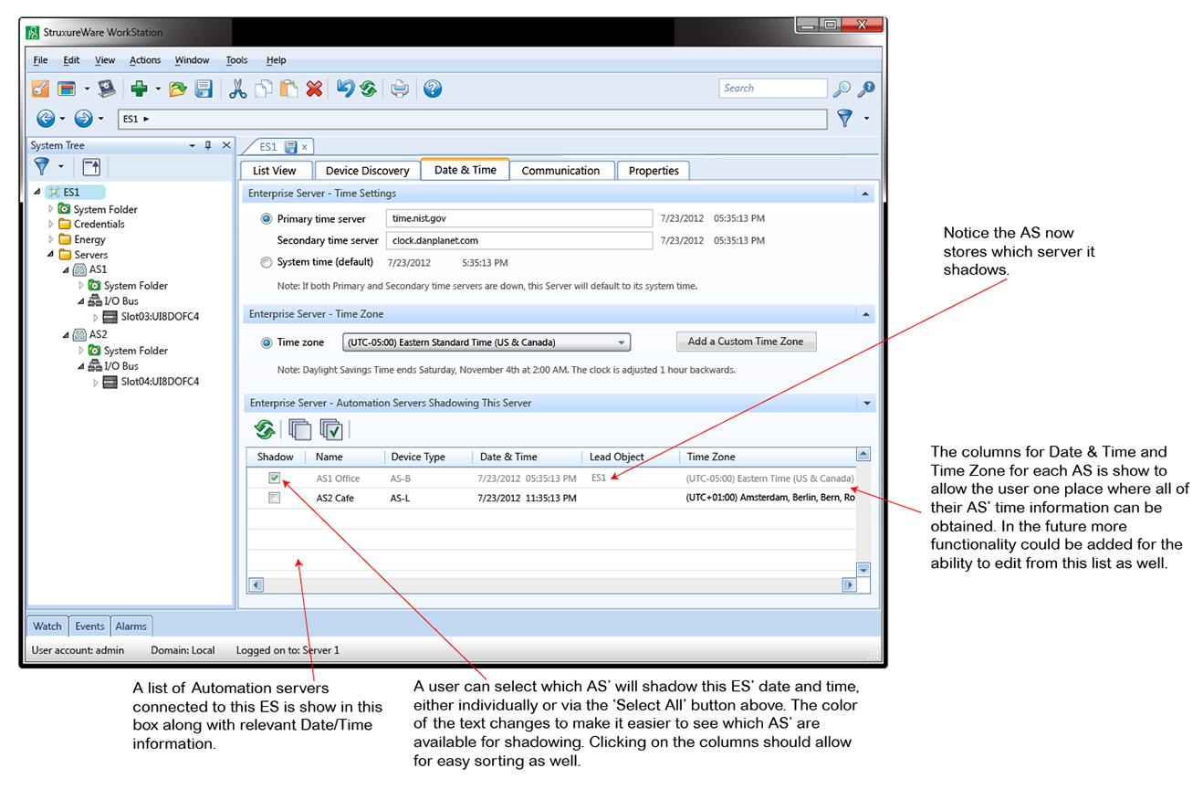Image resolution: width=1203 pixels, height=789 pixels.
Task: Click the Select All checkmark pages icon
Action: point(331,429)
